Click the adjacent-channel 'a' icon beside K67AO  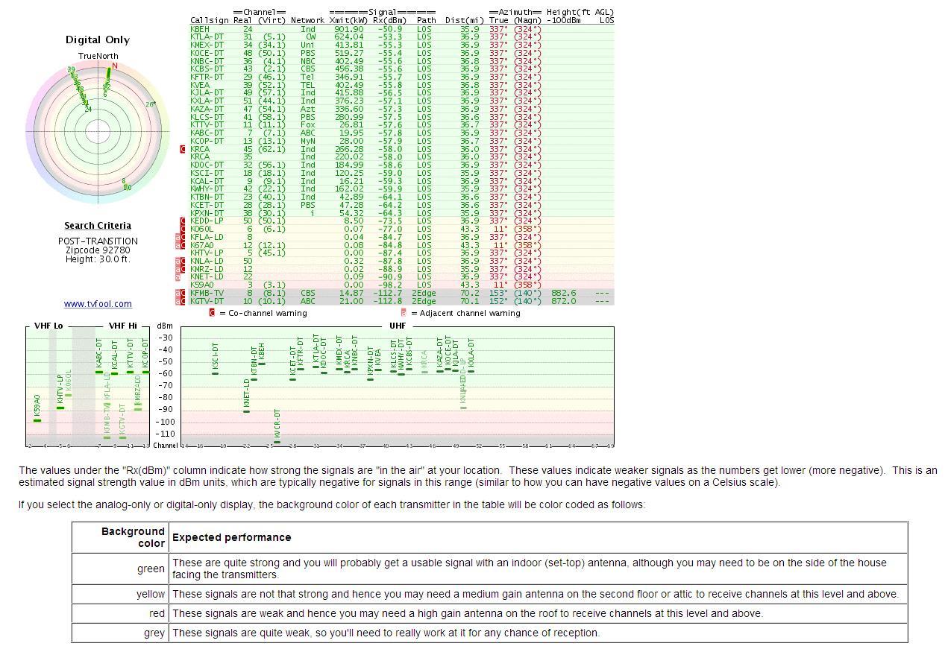click(178, 245)
